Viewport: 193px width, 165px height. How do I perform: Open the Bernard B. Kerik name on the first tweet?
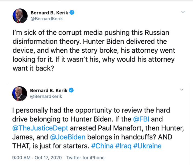[x=50, y=12]
